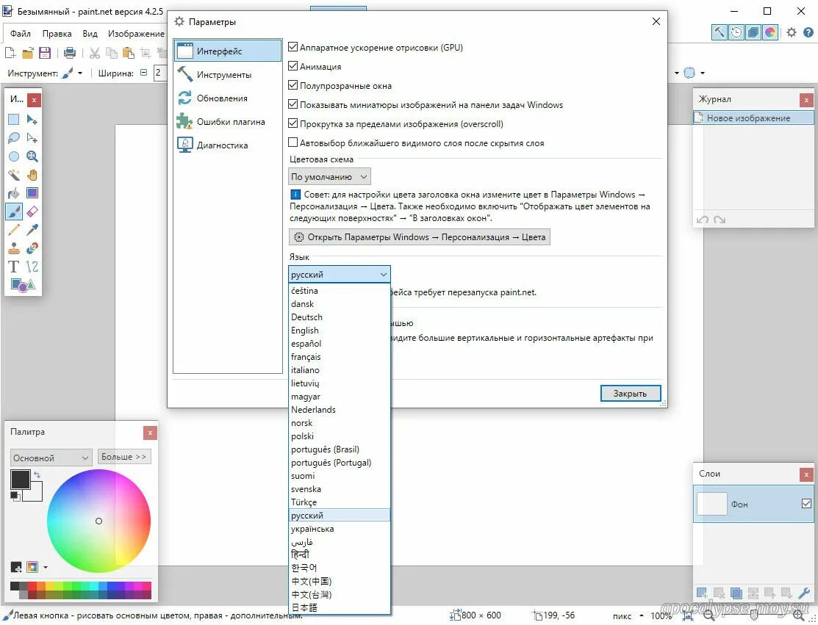The height and width of the screenshot is (625, 818).
Task: Open the Инструмент selector dropdown arrow
Action: pos(80,73)
